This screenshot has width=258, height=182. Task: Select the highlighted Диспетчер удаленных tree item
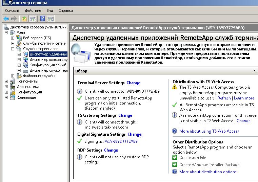(x=48, y=54)
